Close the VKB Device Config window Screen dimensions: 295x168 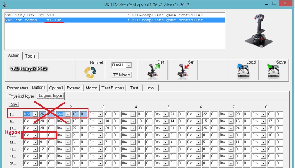point(286,3)
